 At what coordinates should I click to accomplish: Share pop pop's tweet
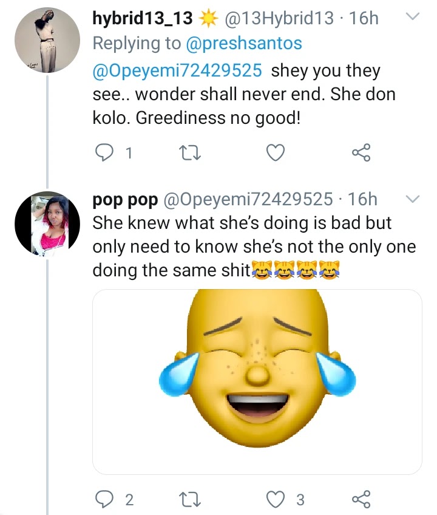[x=361, y=500]
